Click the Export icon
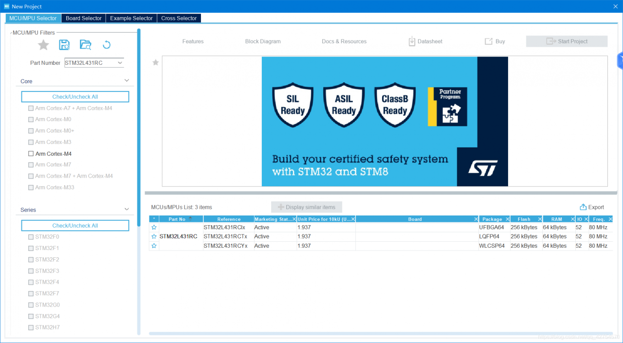Screen dimensions: 623x343 [583, 207]
